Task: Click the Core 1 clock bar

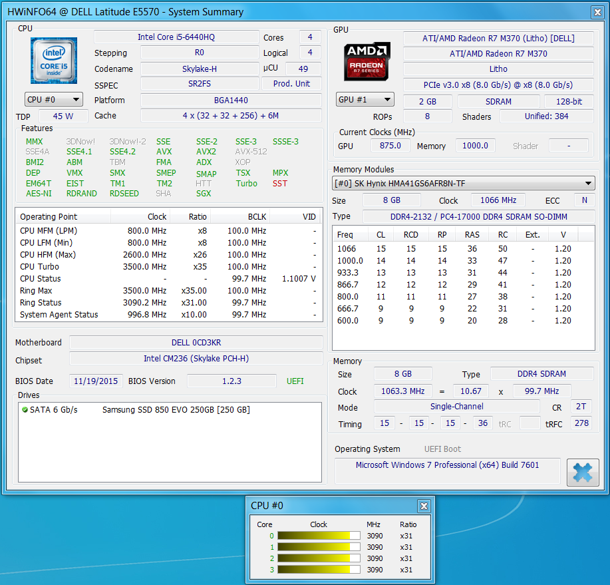Action: (319, 547)
